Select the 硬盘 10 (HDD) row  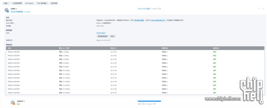click(x=135, y=70)
